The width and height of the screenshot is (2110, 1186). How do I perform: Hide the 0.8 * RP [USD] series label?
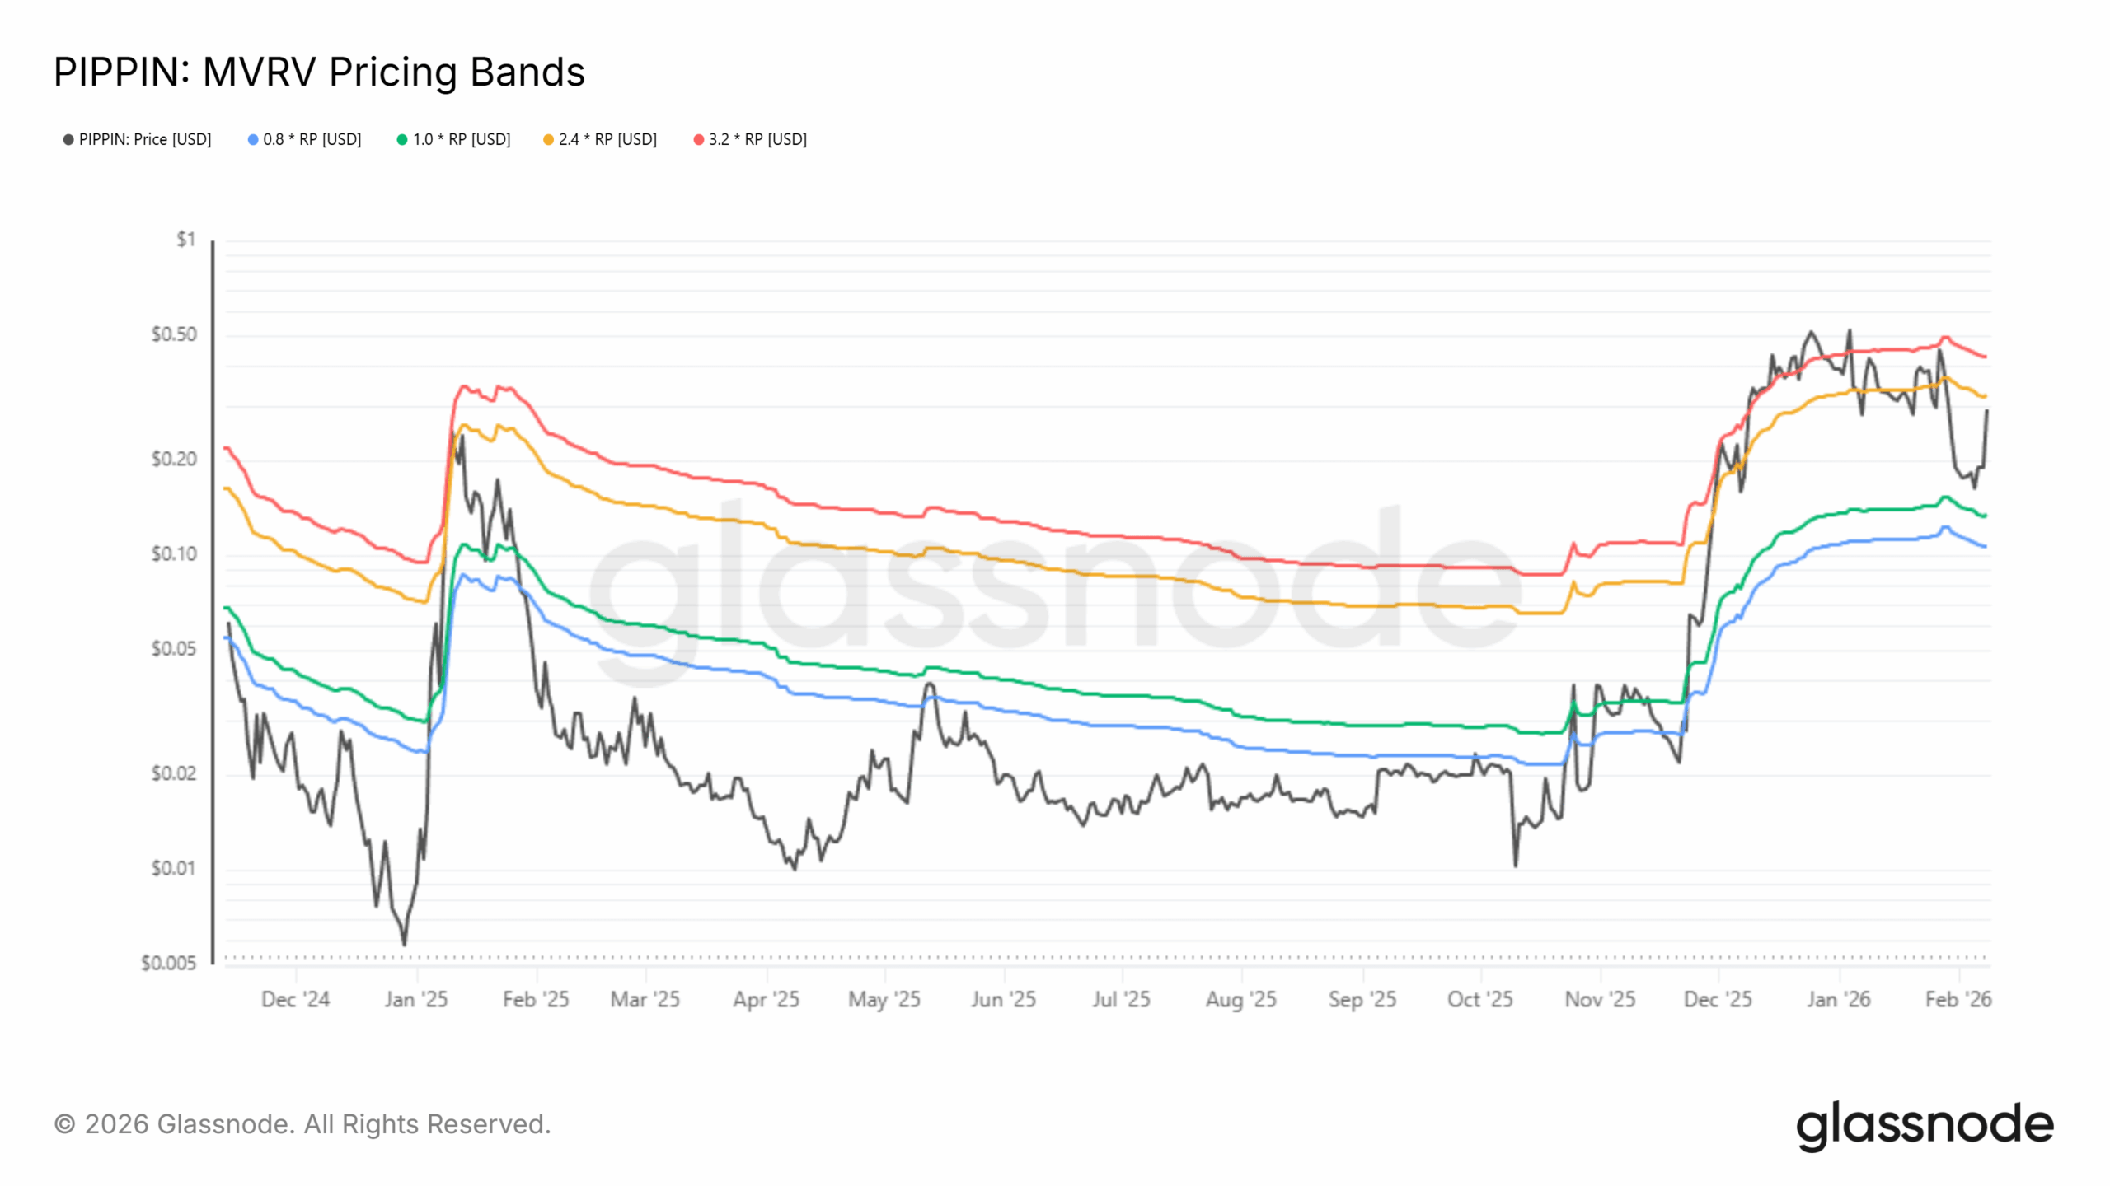pos(312,140)
